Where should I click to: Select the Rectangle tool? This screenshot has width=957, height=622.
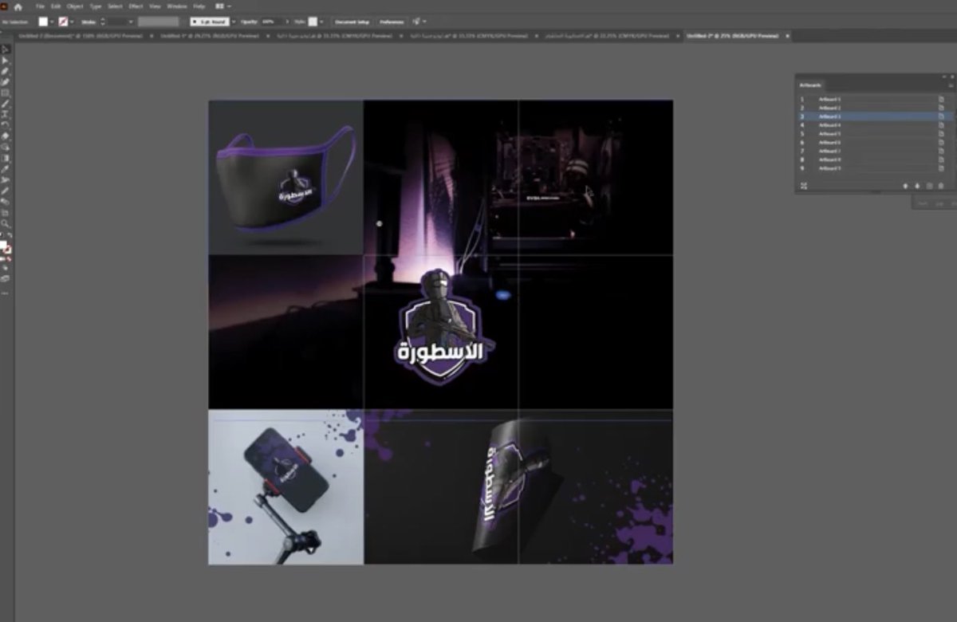(6, 93)
